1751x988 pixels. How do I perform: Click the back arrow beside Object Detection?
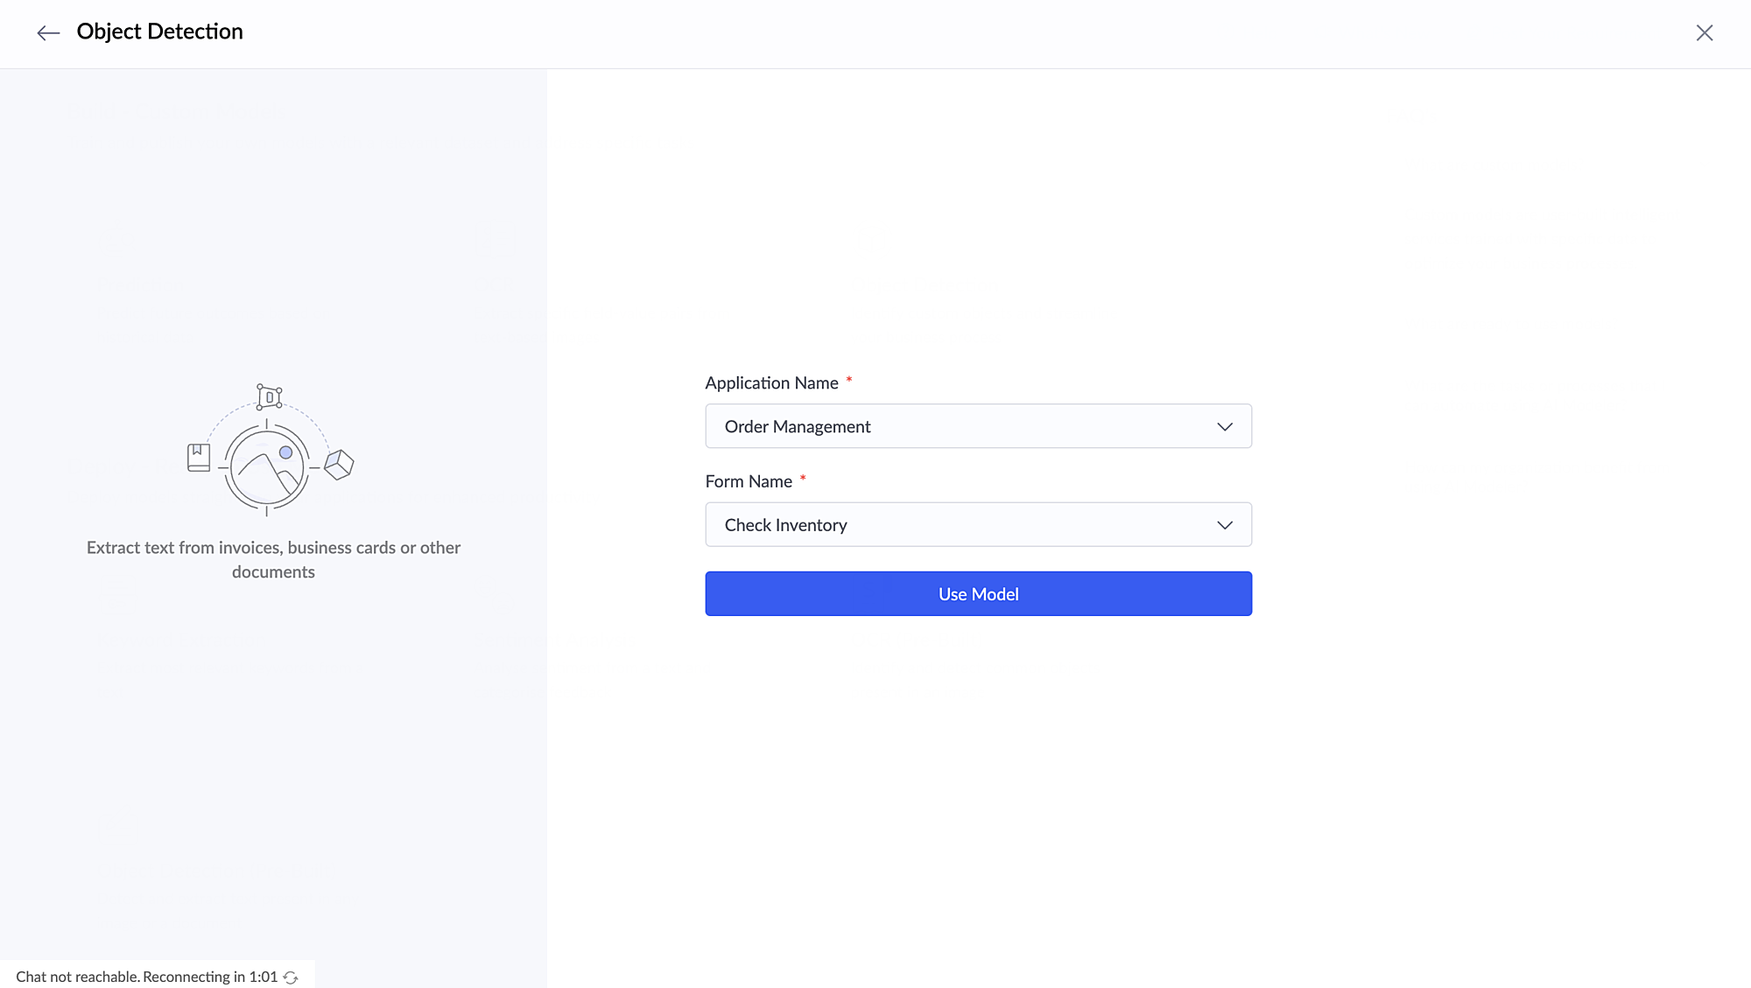48,33
